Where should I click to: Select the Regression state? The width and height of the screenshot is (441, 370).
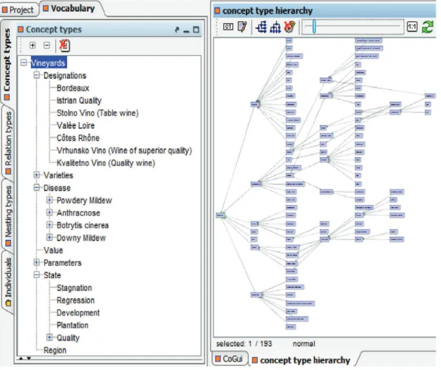75,301
